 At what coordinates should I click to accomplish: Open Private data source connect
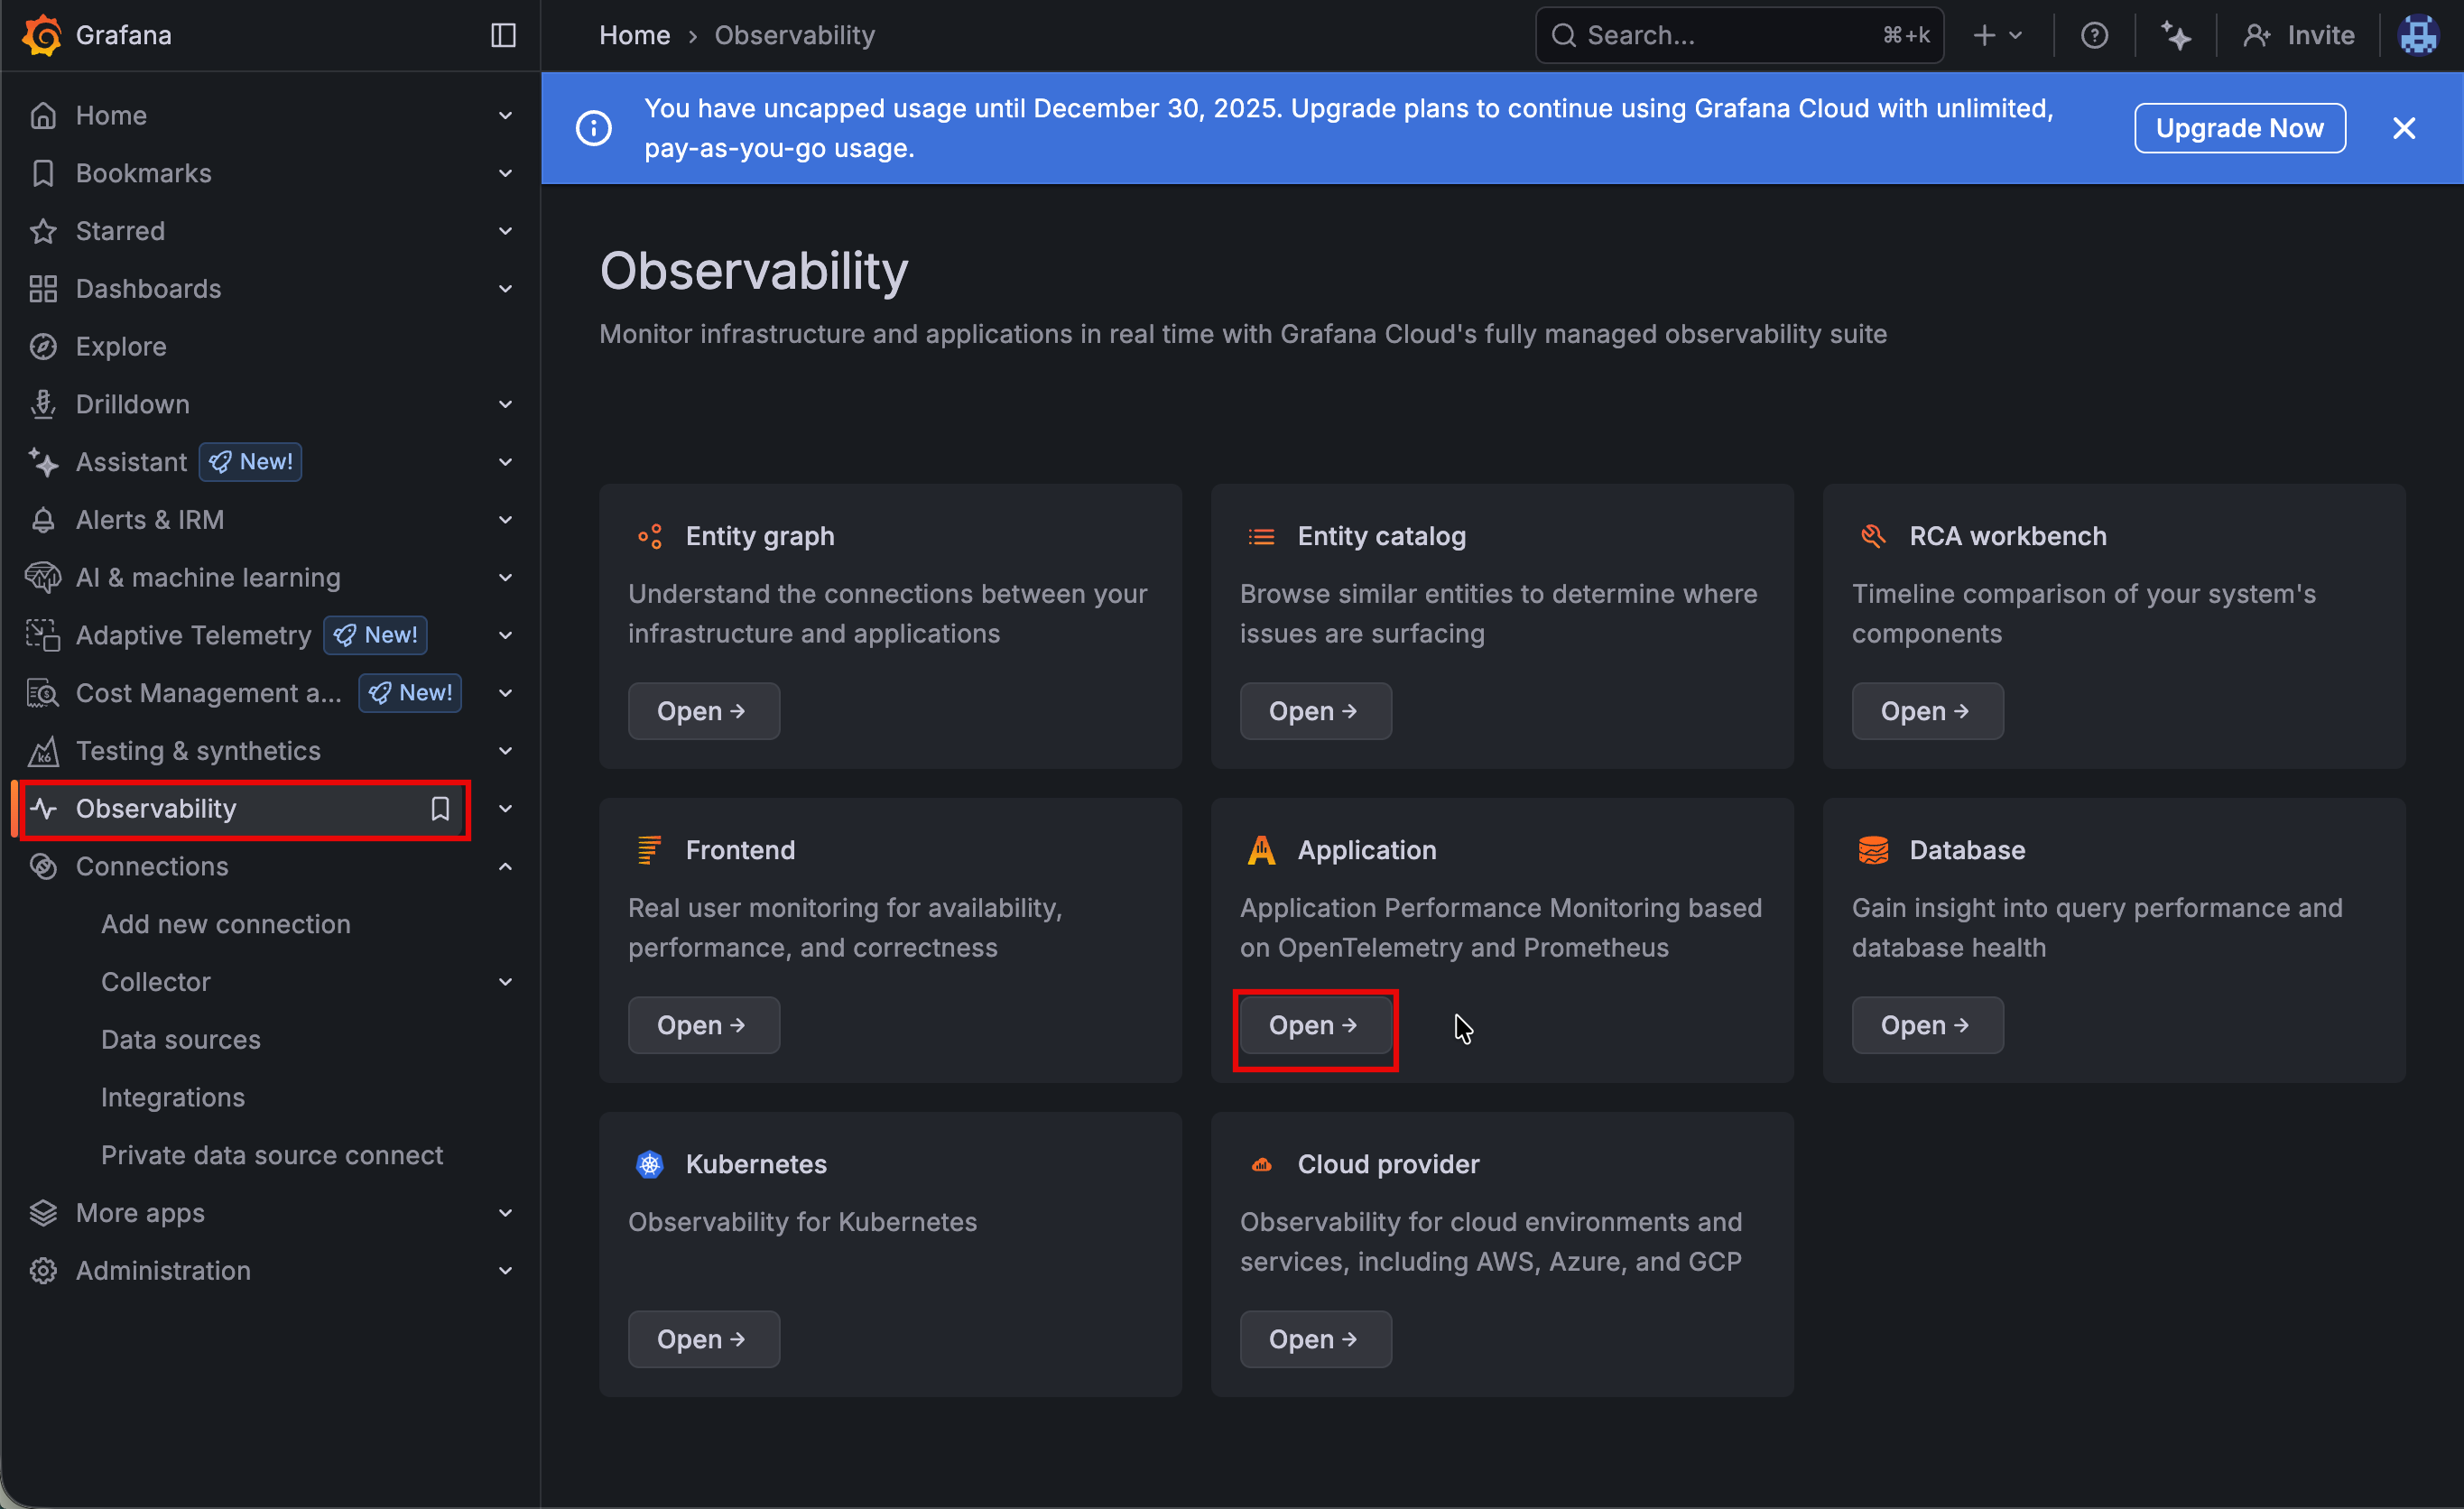click(x=272, y=1155)
